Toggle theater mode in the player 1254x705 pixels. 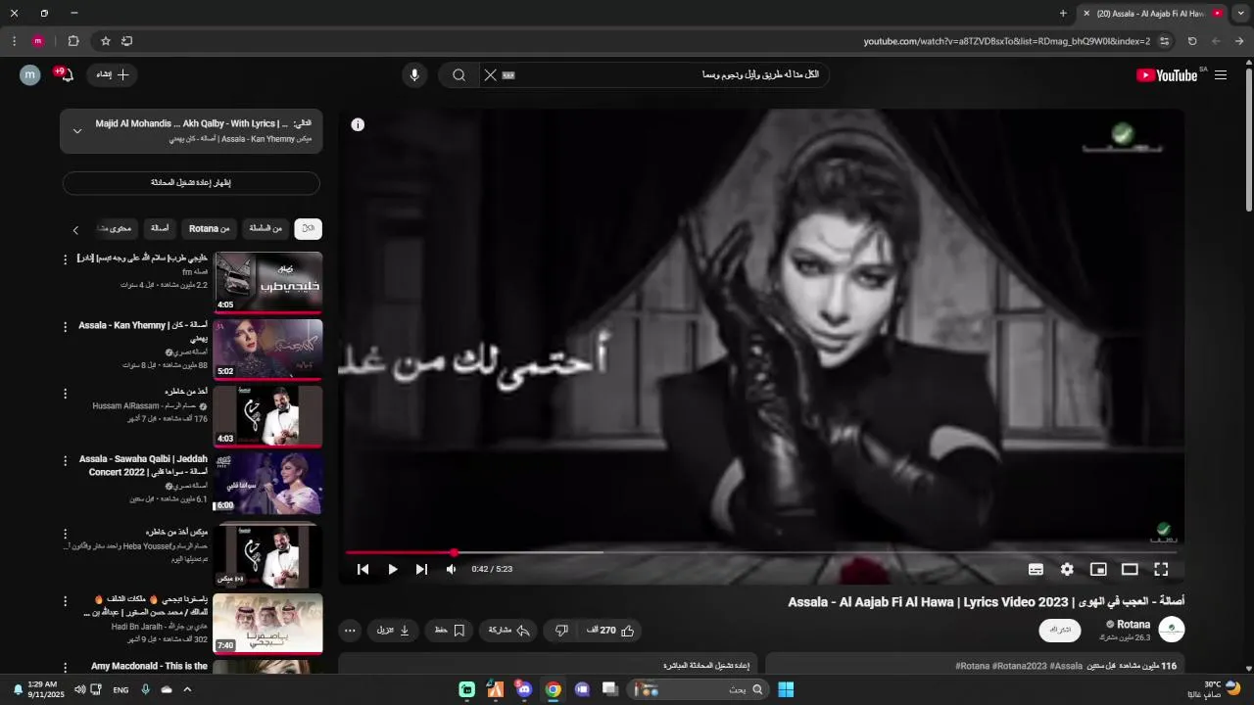point(1130,569)
